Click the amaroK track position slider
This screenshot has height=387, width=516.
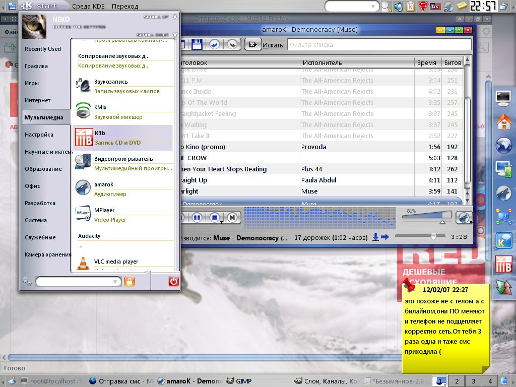click(x=420, y=236)
